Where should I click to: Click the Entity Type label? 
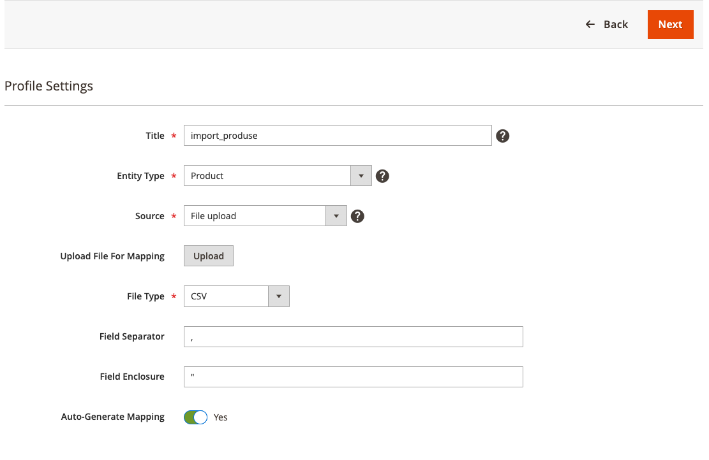point(140,176)
